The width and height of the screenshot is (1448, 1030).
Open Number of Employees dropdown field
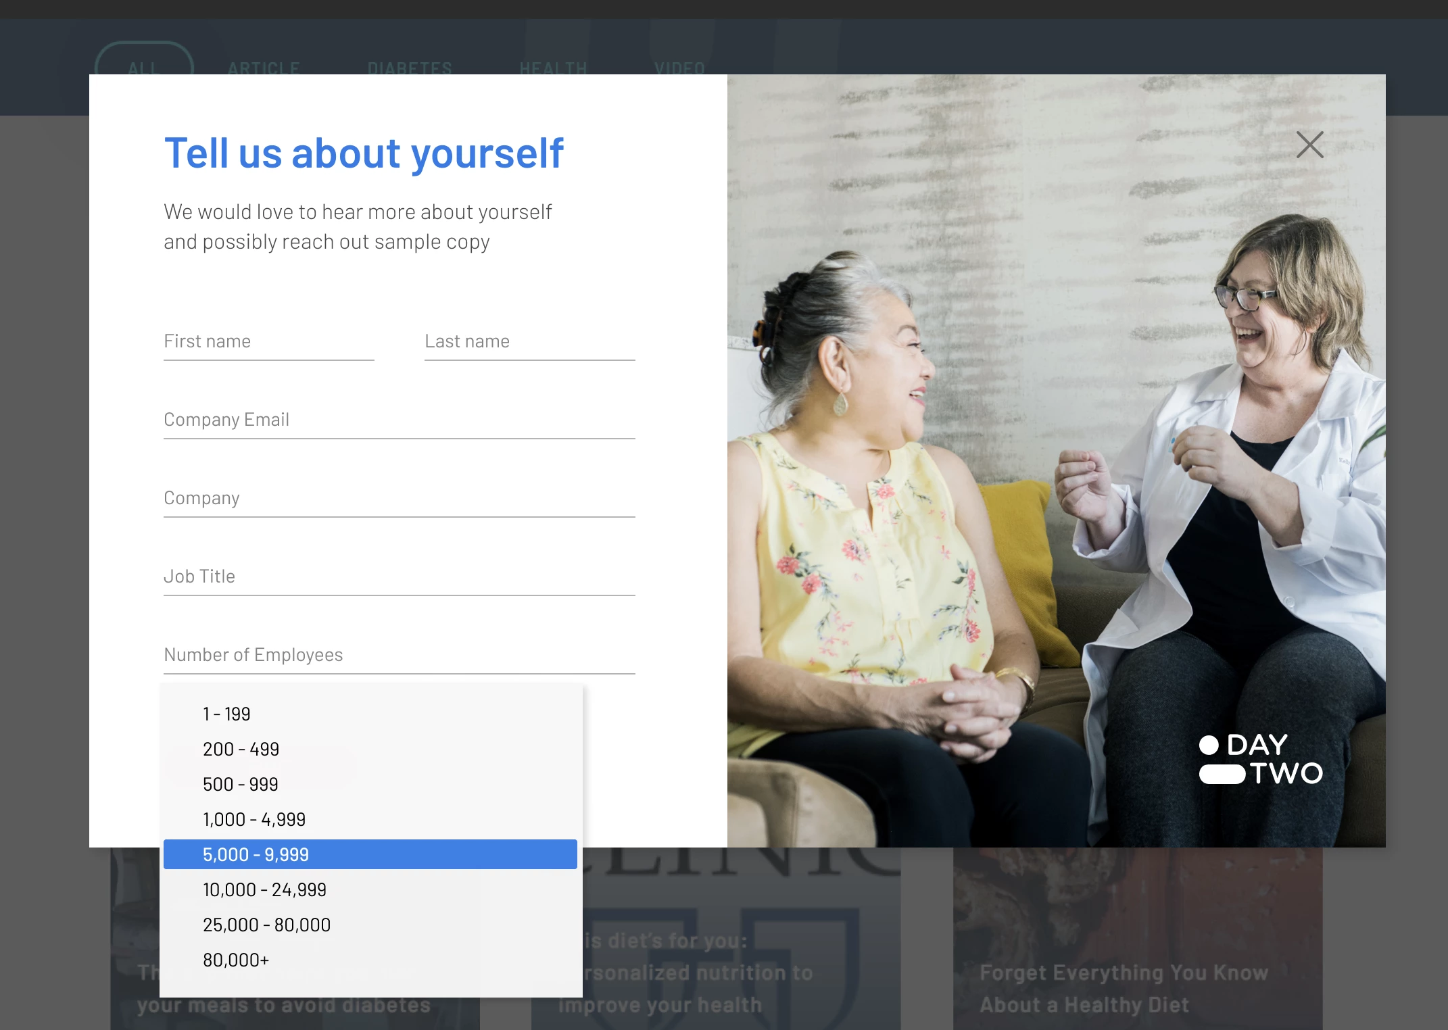pos(399,656)
